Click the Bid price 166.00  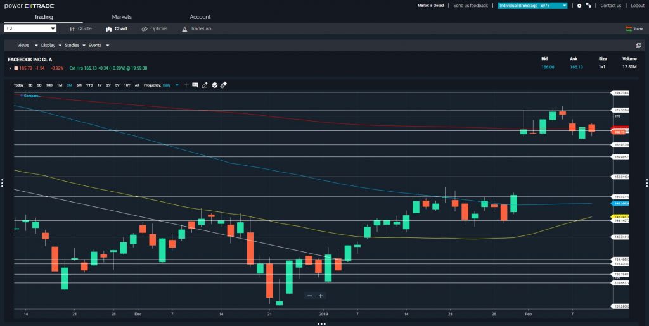(548, 67)
